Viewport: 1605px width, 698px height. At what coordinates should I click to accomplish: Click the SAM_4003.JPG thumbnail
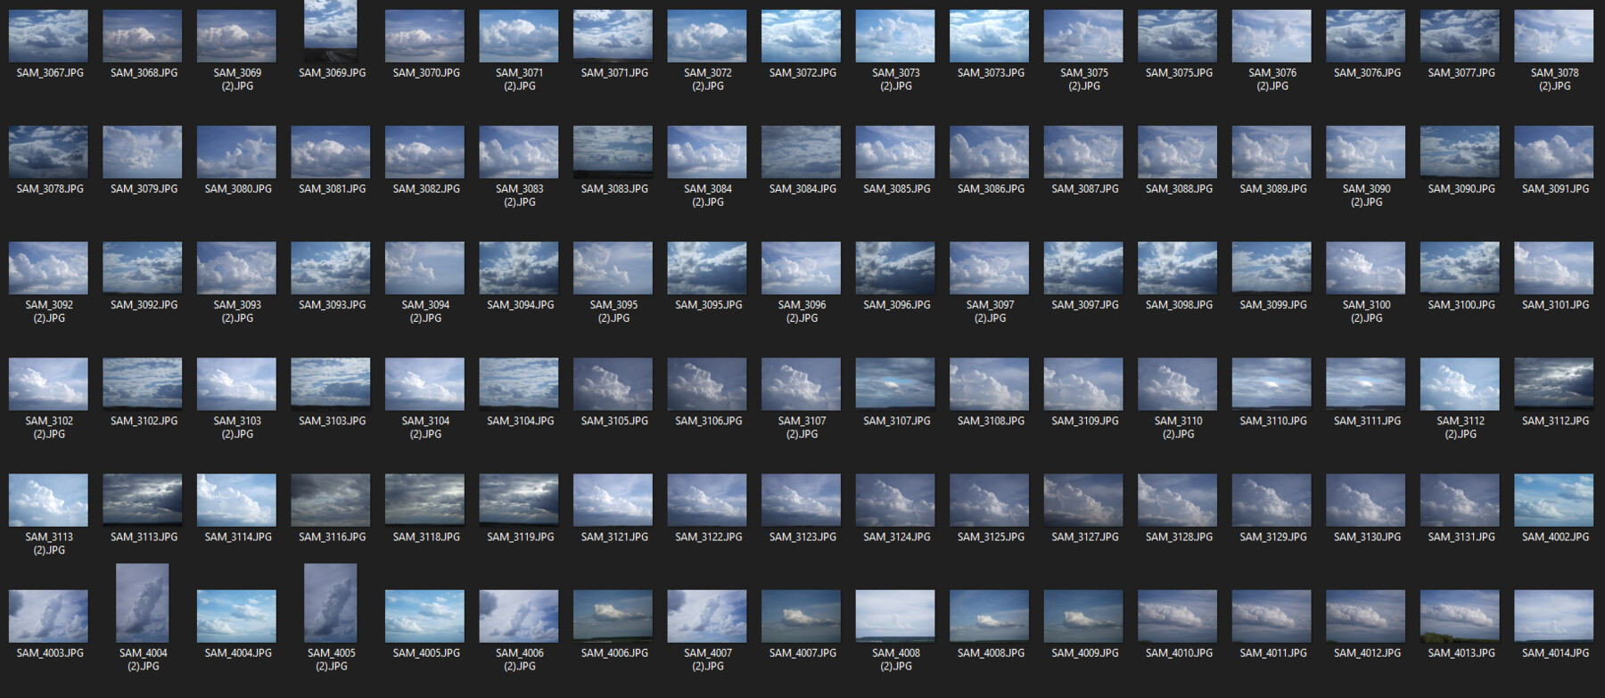click(x=49, y=616)
